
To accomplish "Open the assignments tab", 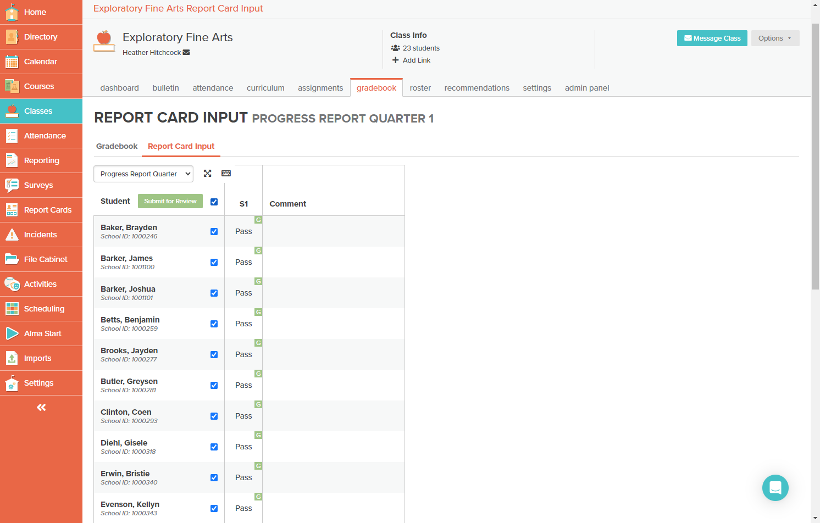I will [x=320, y=88].
